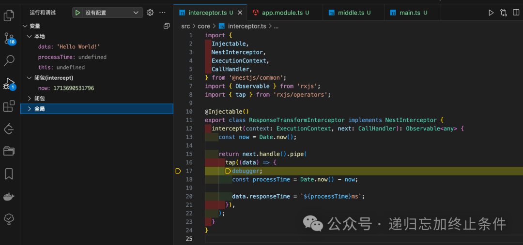Collapse all variables icon
The height and width of the screenshot is (245, 523).
click(167, 26)
